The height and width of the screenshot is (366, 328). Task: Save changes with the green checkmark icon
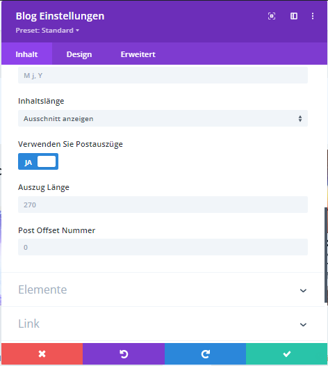(286, 354)
